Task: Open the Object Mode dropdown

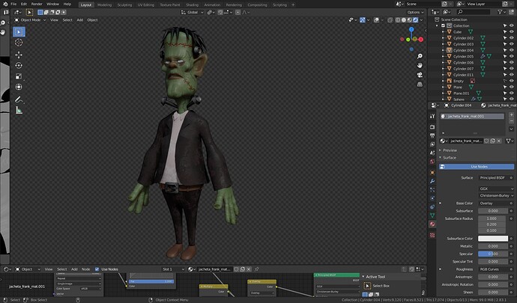Action: (x=30, y=20)
